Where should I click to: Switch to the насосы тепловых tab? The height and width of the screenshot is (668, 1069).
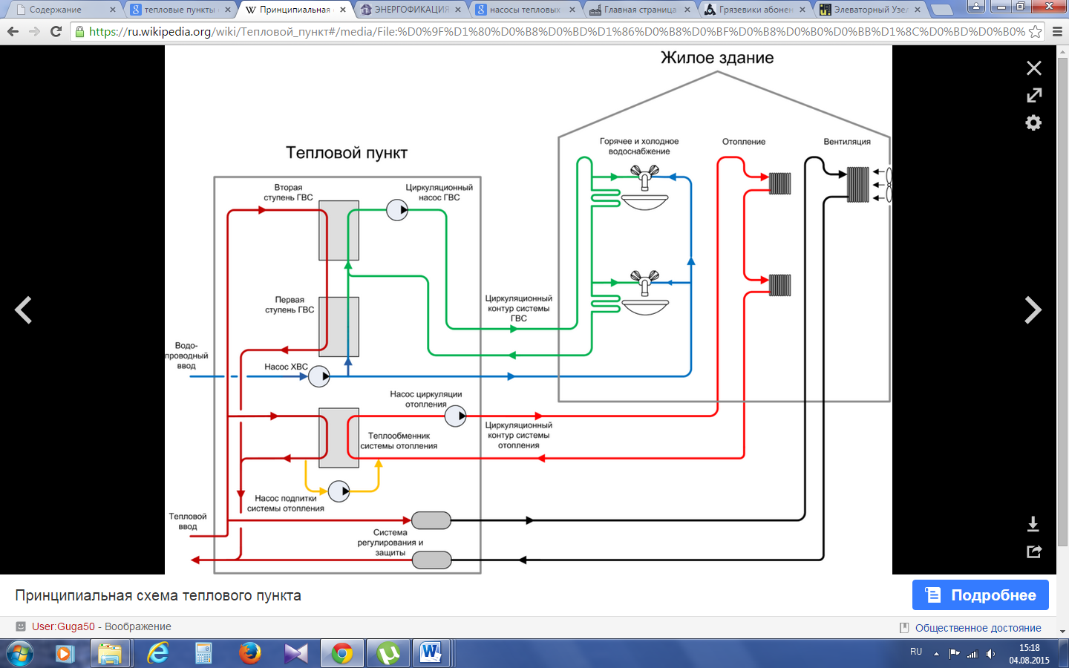525,10
